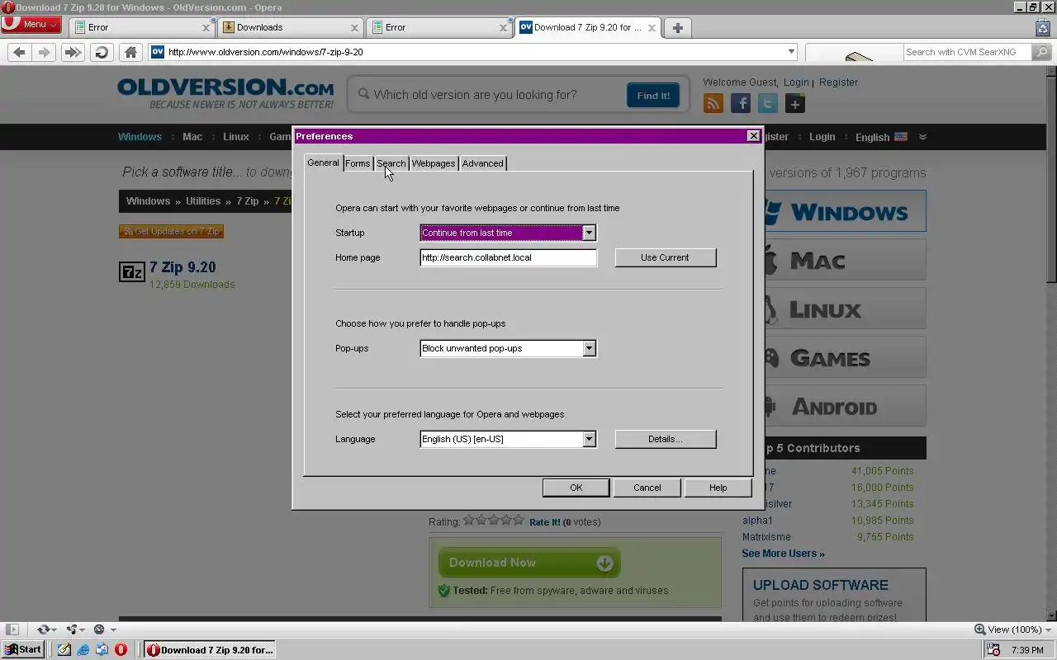Click the Get Updates on 7 Zip button
This screenshot has height=660, width=1057.
tap(172, 232)
